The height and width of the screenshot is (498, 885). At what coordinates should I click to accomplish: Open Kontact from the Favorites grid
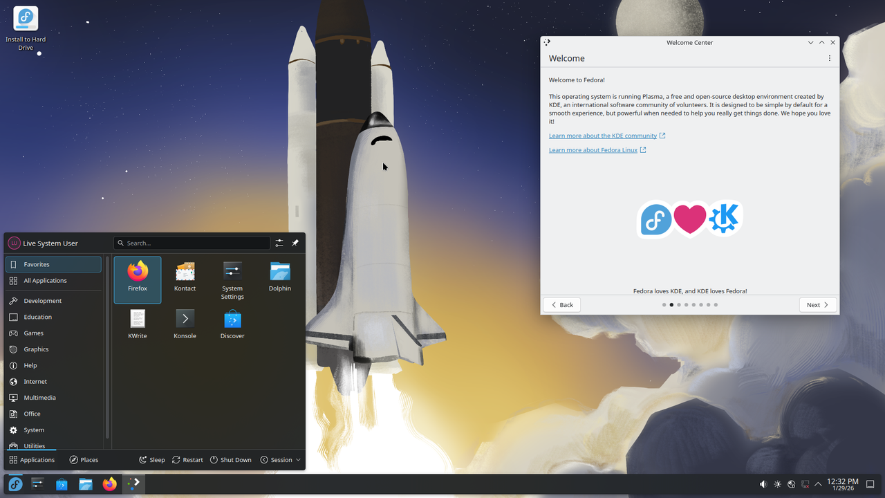[x=185, y=279]
